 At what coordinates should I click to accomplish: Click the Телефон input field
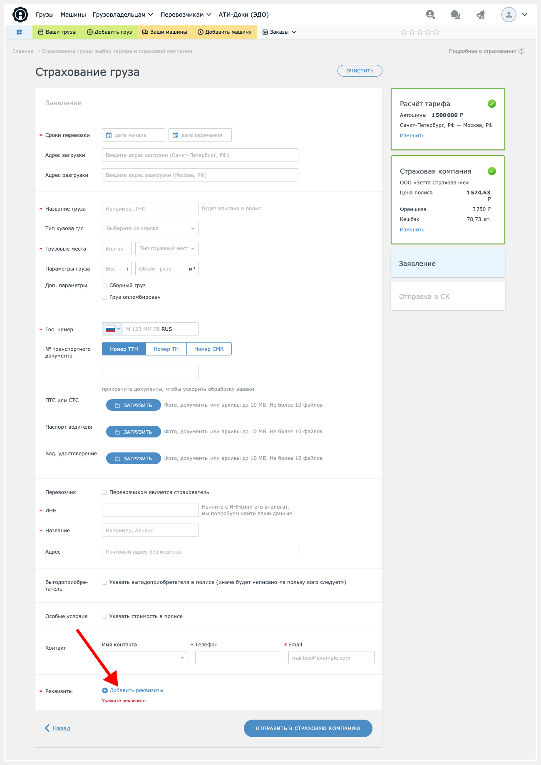(238, 658)
